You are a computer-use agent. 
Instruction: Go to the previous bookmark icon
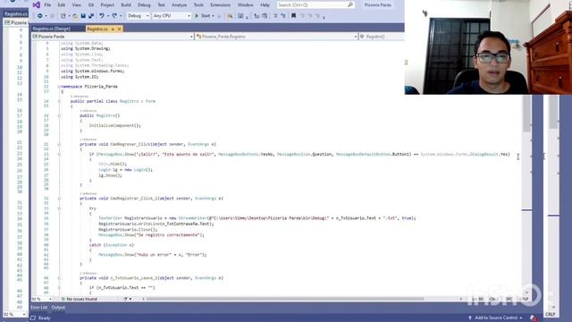(302, 16)
